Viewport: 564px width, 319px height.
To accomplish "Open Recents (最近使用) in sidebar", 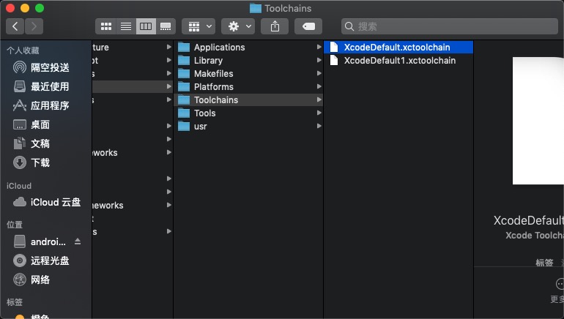I will 45,86.
